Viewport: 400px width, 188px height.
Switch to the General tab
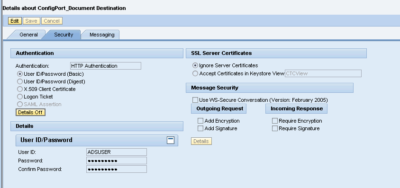coord(28,35)
